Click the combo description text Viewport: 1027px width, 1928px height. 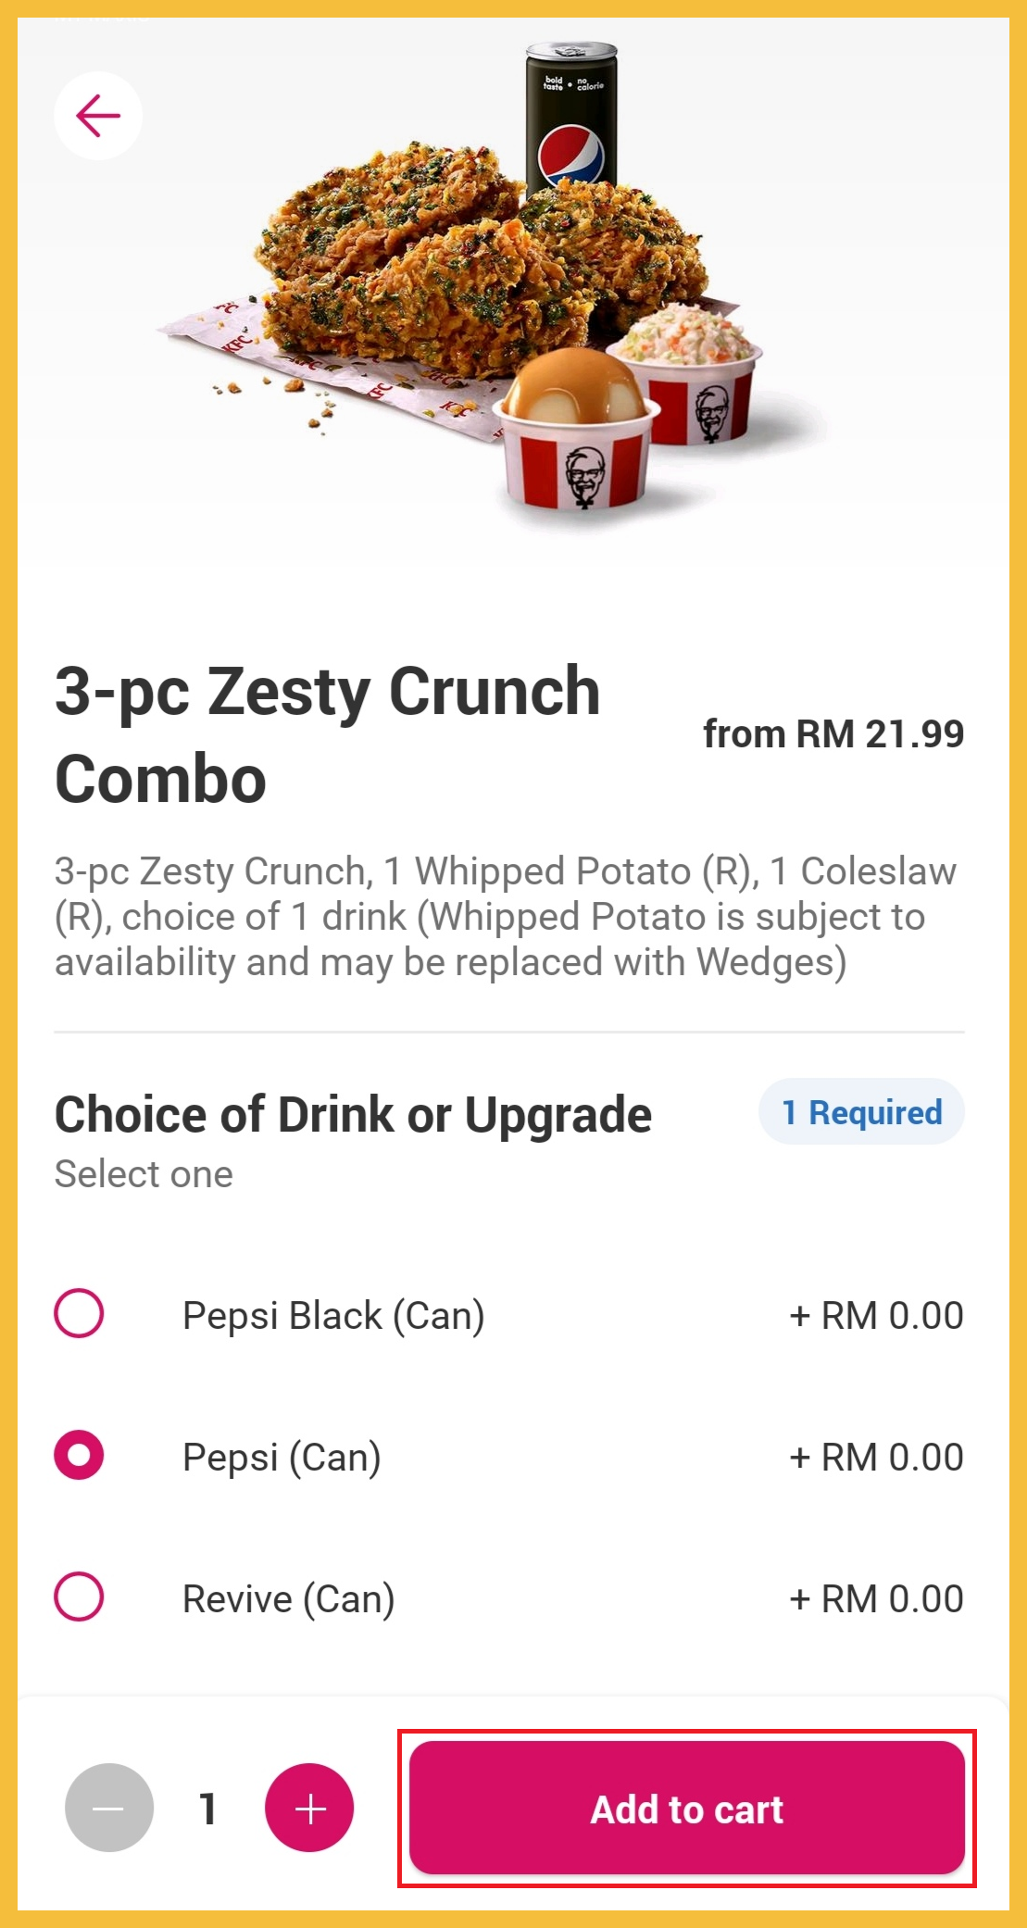506,916
